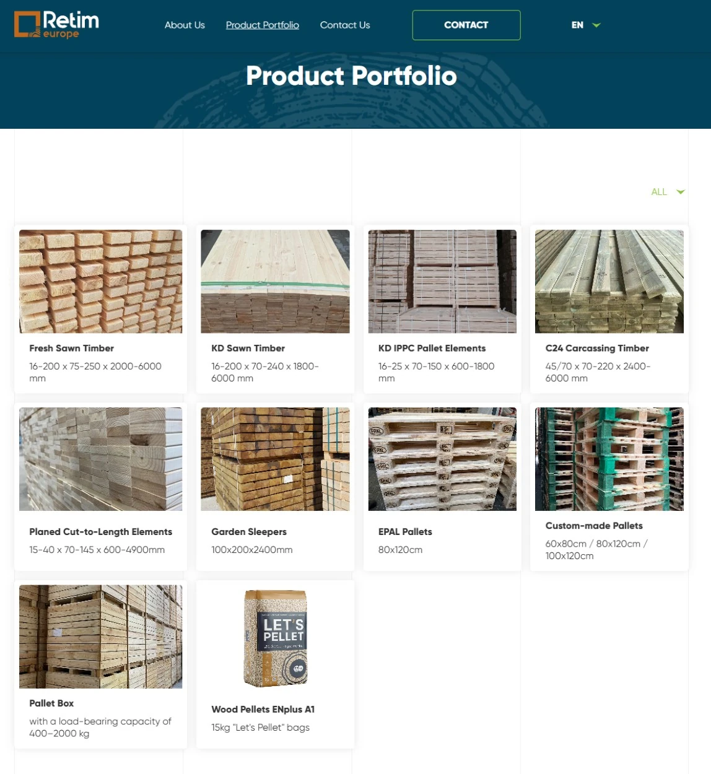Select KD IPPC Pallet Elements photo
The height and width of the screenshot is (774, 711).
click(x=442, y=282)
